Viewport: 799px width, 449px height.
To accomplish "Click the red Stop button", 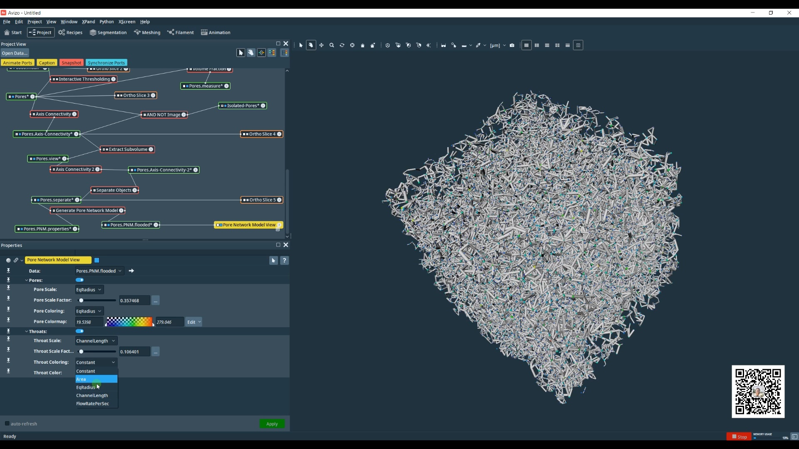I will click(739, 437).
